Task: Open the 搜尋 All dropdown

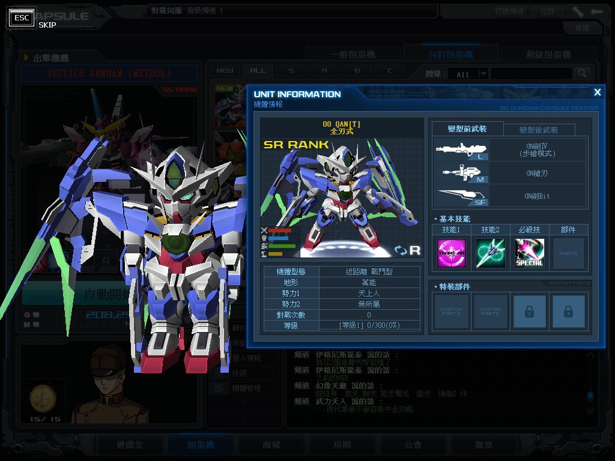Action: (467, 74)
